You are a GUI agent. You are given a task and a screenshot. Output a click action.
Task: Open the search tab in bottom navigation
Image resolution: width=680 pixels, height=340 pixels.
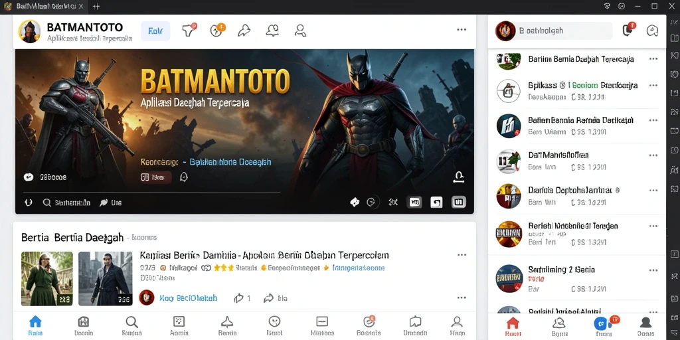131,325
